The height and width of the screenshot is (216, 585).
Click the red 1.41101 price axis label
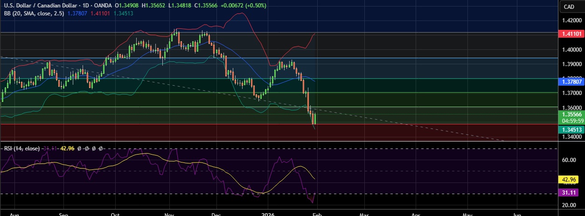tap(571, 34)
